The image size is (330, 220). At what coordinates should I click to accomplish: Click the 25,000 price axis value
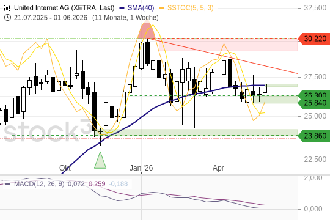pos(315,116)
